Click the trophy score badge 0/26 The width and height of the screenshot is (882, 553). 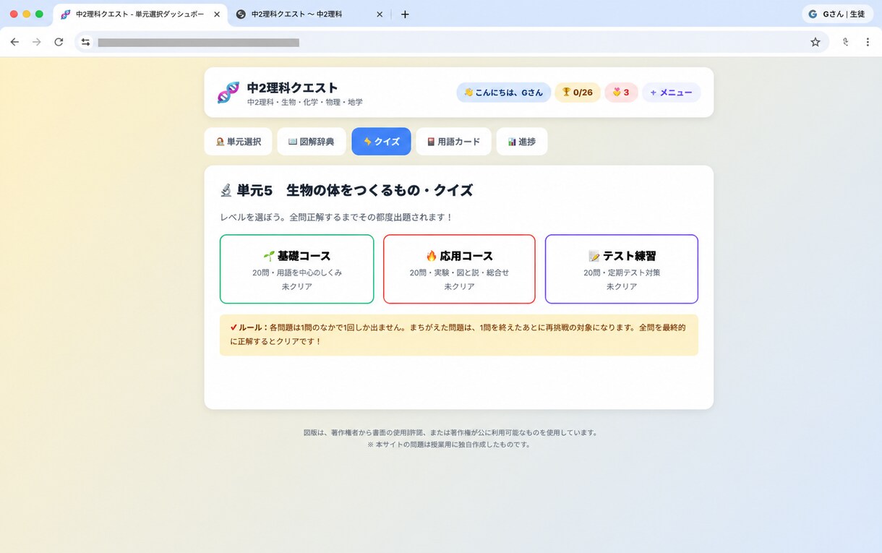point(578,93)
